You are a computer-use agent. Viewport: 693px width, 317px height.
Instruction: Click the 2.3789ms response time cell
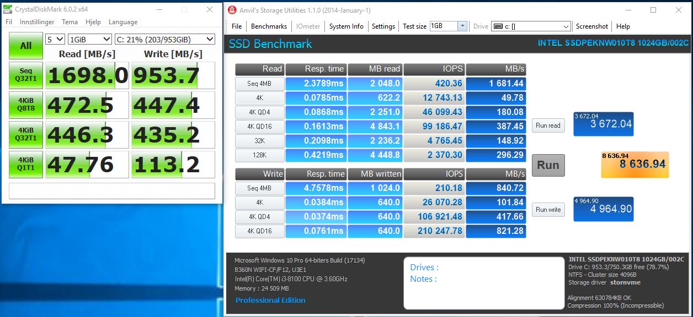pos(316,84)
